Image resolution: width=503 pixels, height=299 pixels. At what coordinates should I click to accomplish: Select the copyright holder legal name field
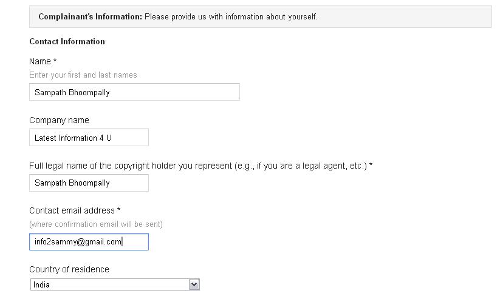coord(89,183)
